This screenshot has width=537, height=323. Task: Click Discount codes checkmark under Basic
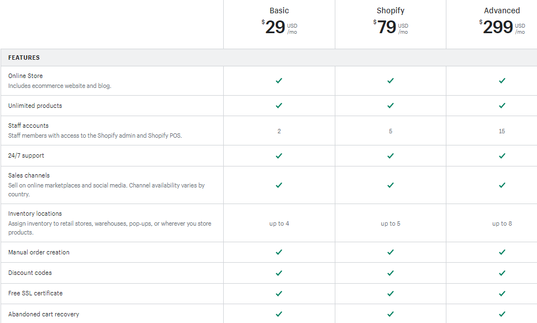click(x=279, y=273)
